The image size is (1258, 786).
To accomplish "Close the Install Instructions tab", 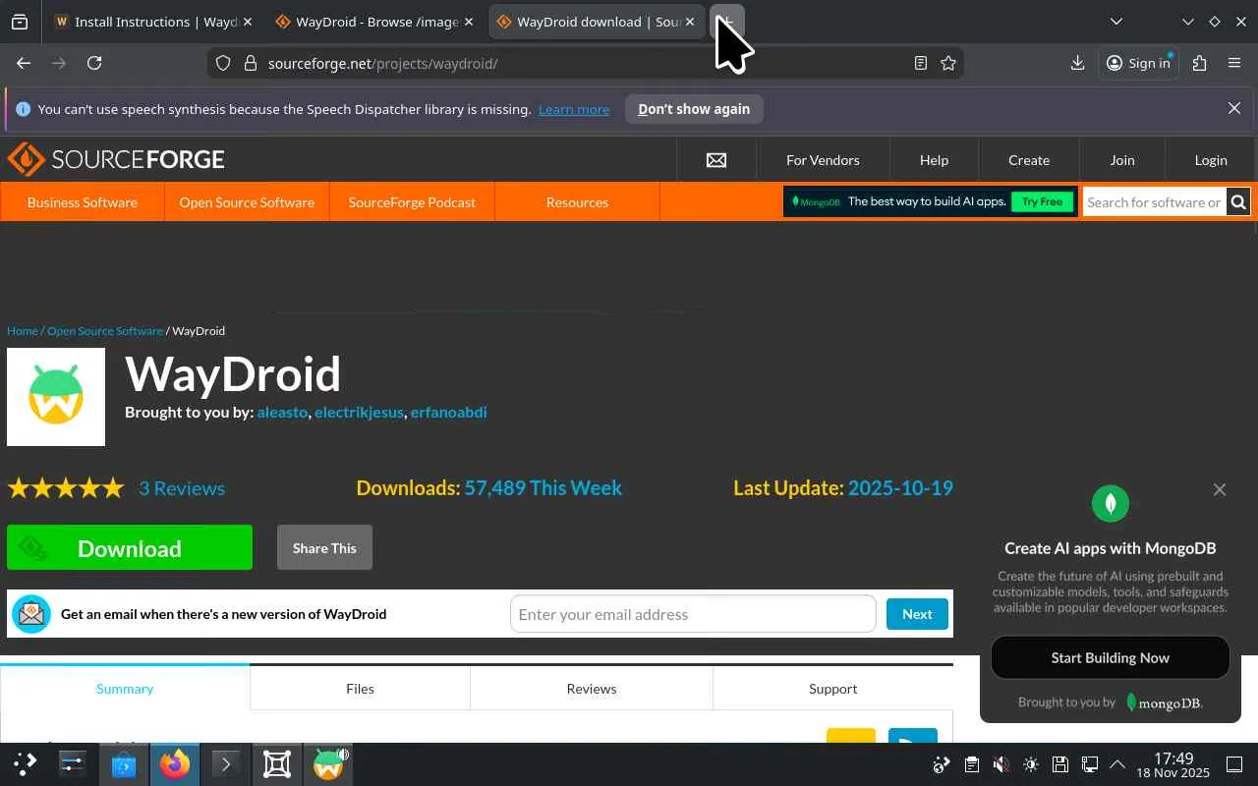I will (247, 22).
